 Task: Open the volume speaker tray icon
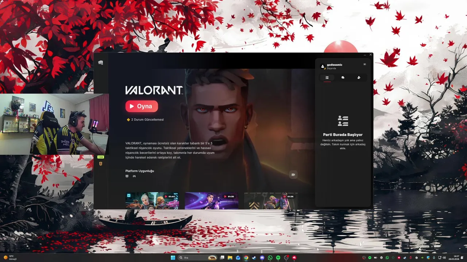(444, 258)
